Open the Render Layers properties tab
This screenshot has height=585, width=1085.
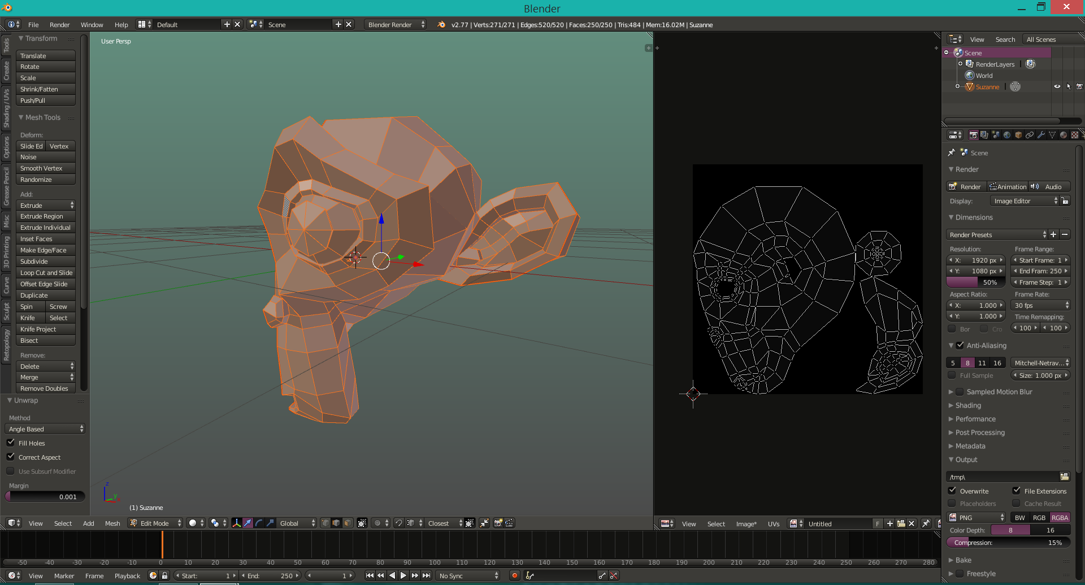984,135
